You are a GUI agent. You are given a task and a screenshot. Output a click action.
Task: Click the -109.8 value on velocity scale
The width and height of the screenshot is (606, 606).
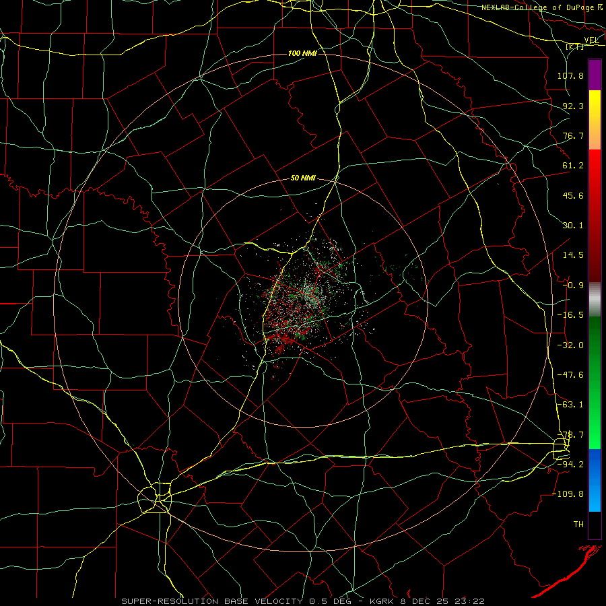click(568, 494)
